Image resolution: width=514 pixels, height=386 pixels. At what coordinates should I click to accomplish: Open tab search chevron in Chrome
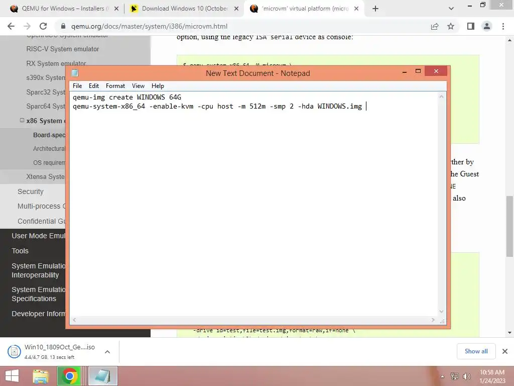coord(451,9)
